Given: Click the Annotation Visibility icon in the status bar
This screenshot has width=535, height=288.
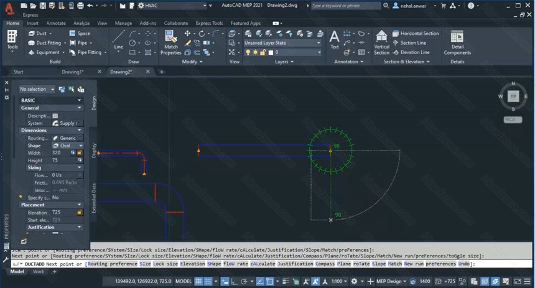Looking at the screenshot, I should coord(306,281).
